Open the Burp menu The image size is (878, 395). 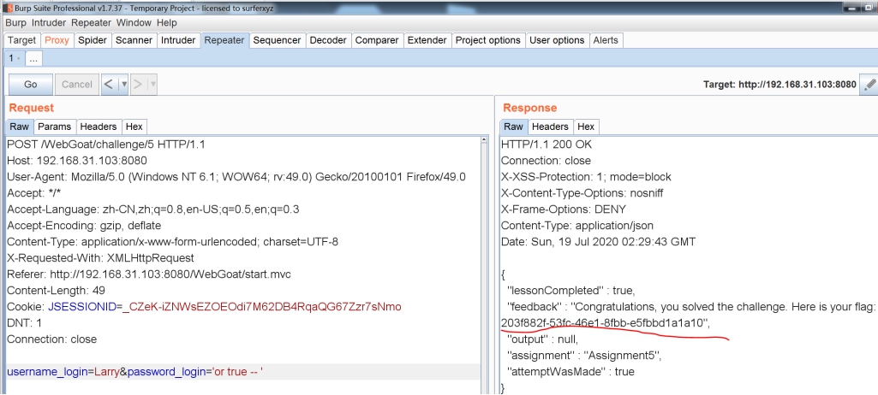pos(15,23)
